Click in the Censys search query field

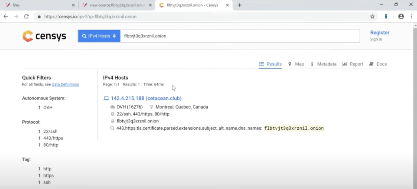pyautogui.click(x=239, y=36)
